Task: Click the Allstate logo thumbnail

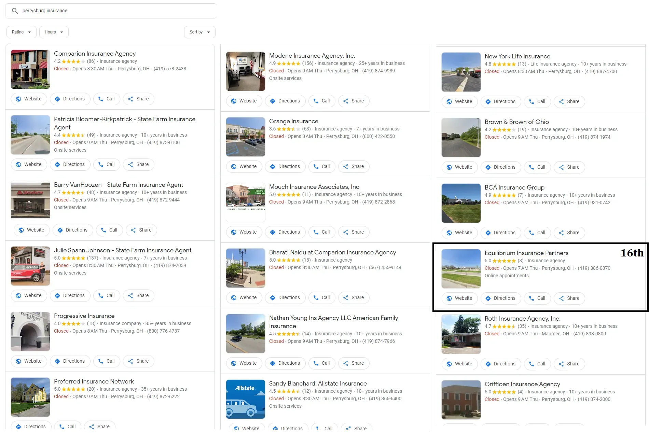Action: (246, 399)
